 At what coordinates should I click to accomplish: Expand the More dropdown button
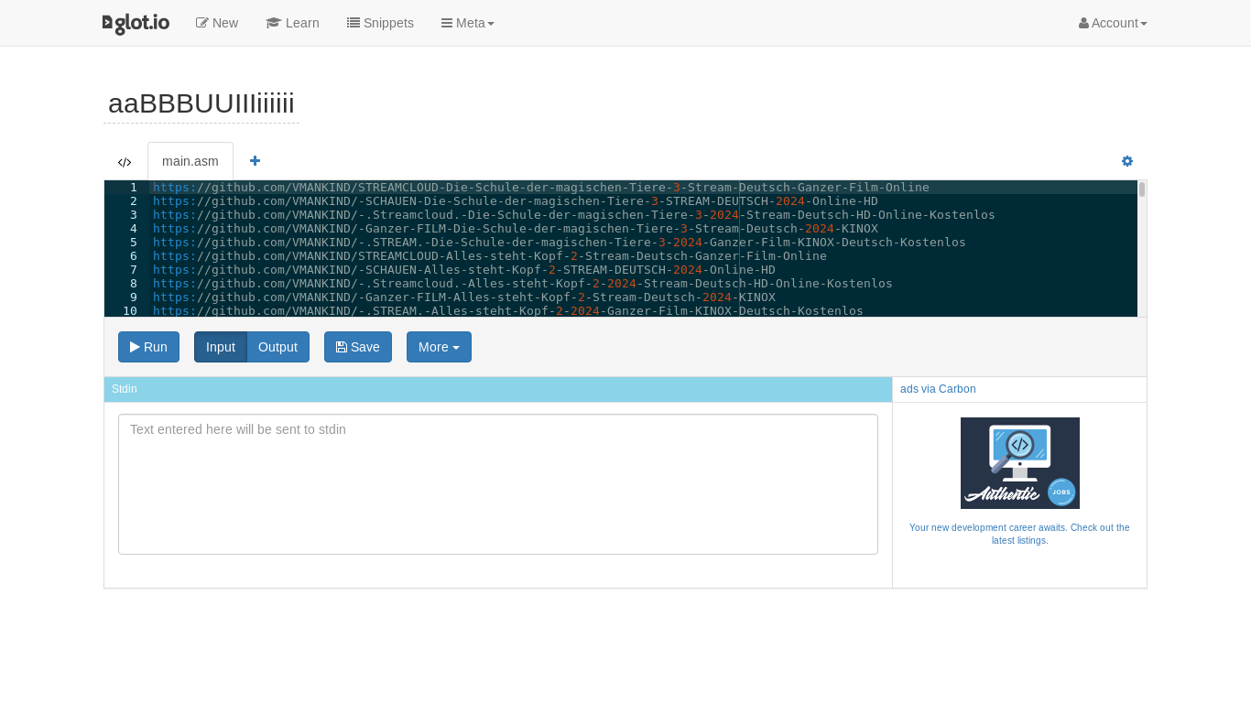(x=439, y=347)
